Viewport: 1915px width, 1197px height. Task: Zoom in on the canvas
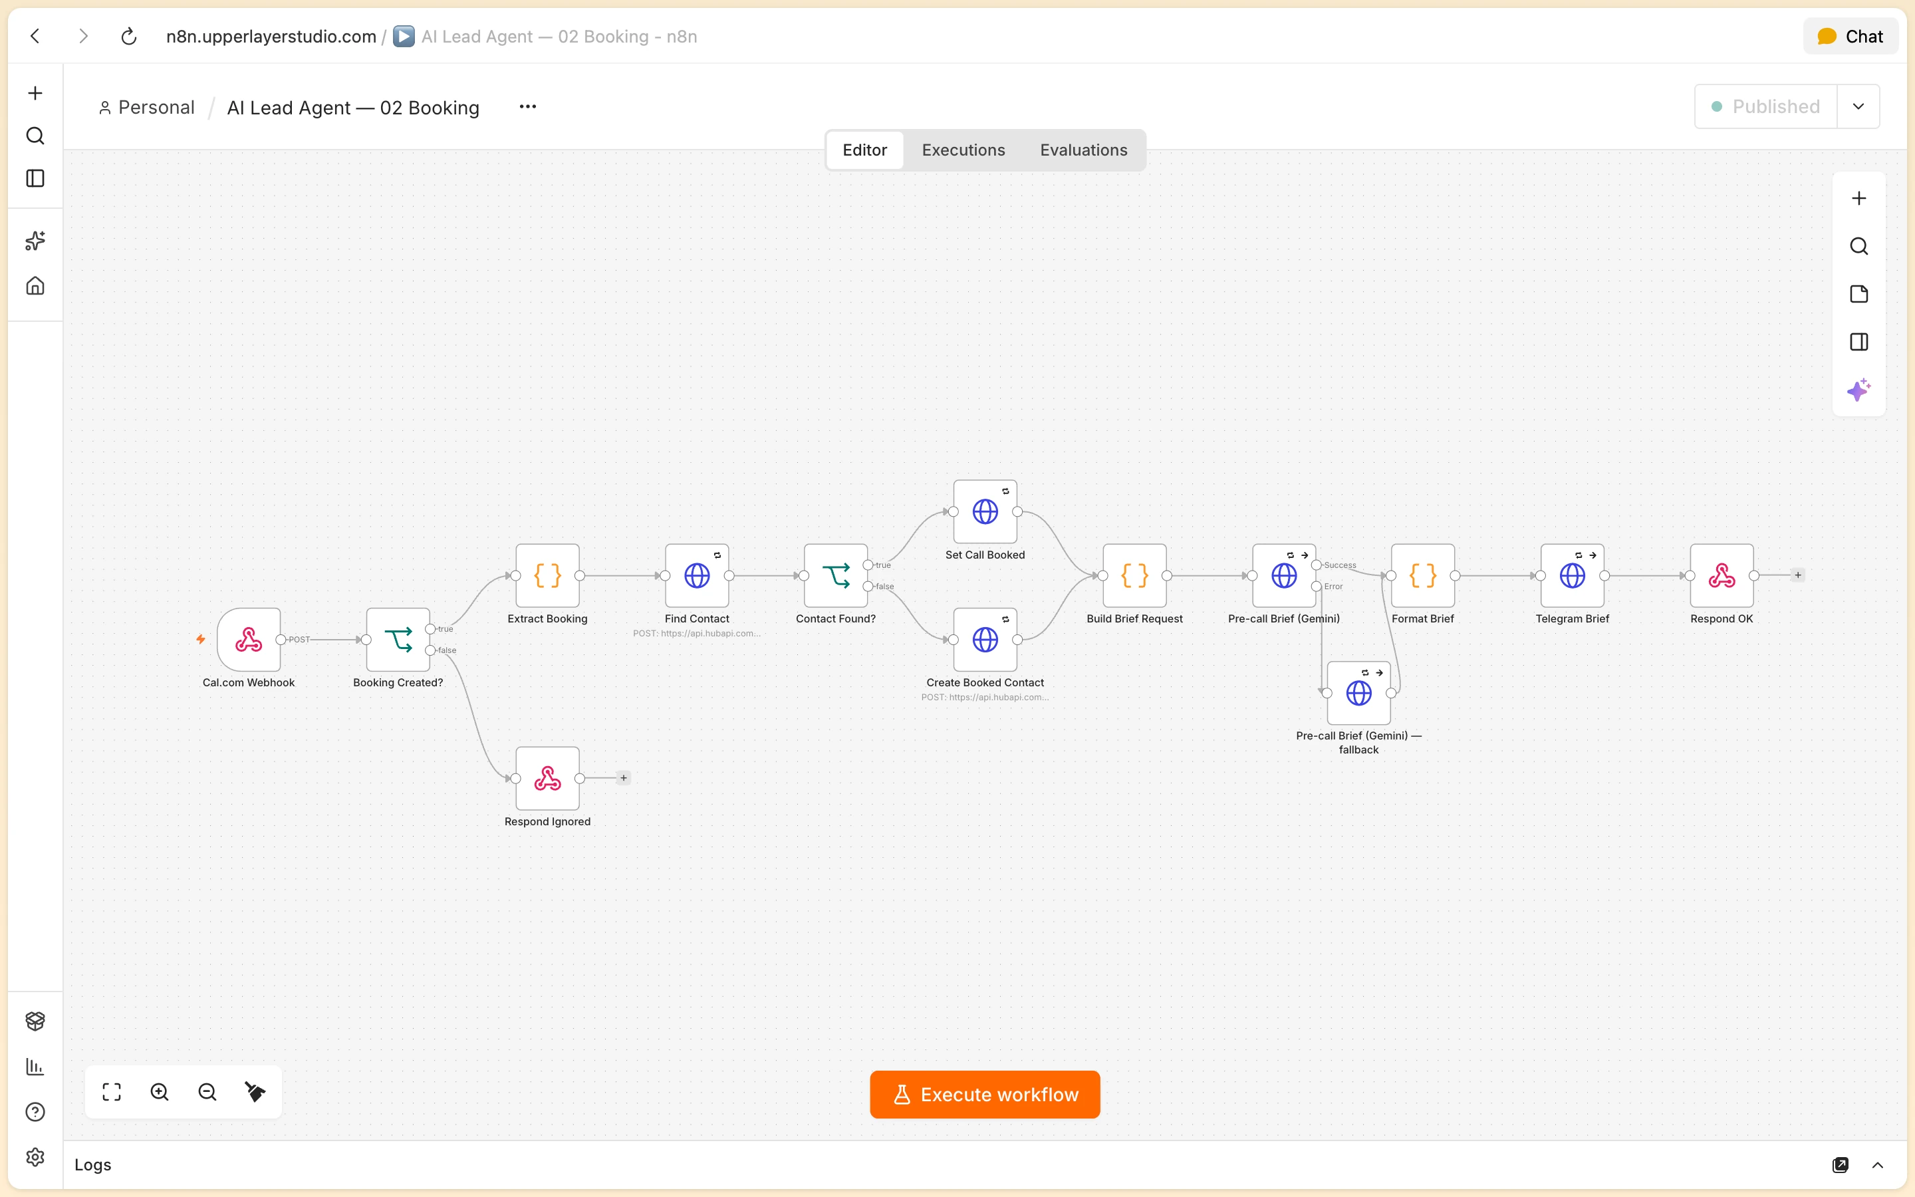(159, 1093)
